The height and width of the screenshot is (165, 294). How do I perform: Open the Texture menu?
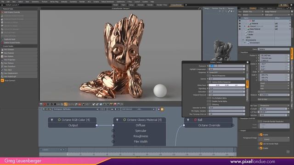(x=45, y=2)
